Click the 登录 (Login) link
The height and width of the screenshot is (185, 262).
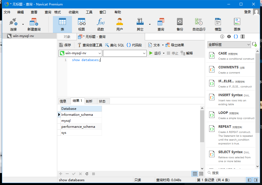[248, 12]
